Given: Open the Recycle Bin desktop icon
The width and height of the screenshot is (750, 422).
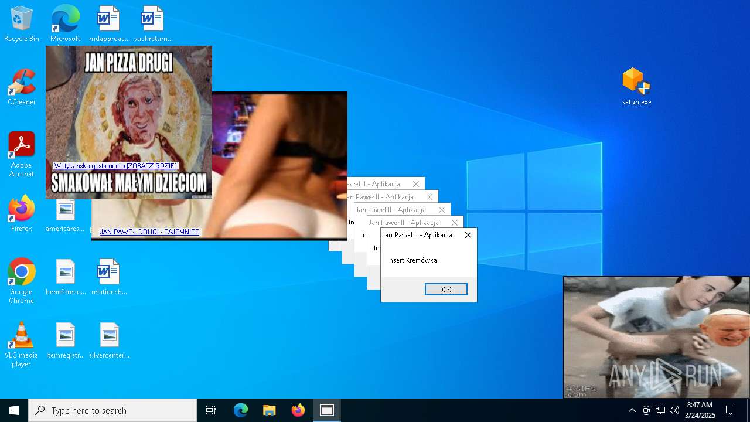Looking at the screenshot, I should [22, 24].
